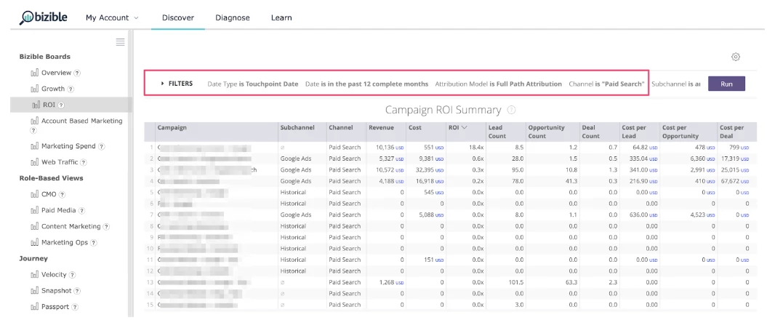The image size is (767, 328).
Task: Open the Velocity journey board
Action: (53, 275)
